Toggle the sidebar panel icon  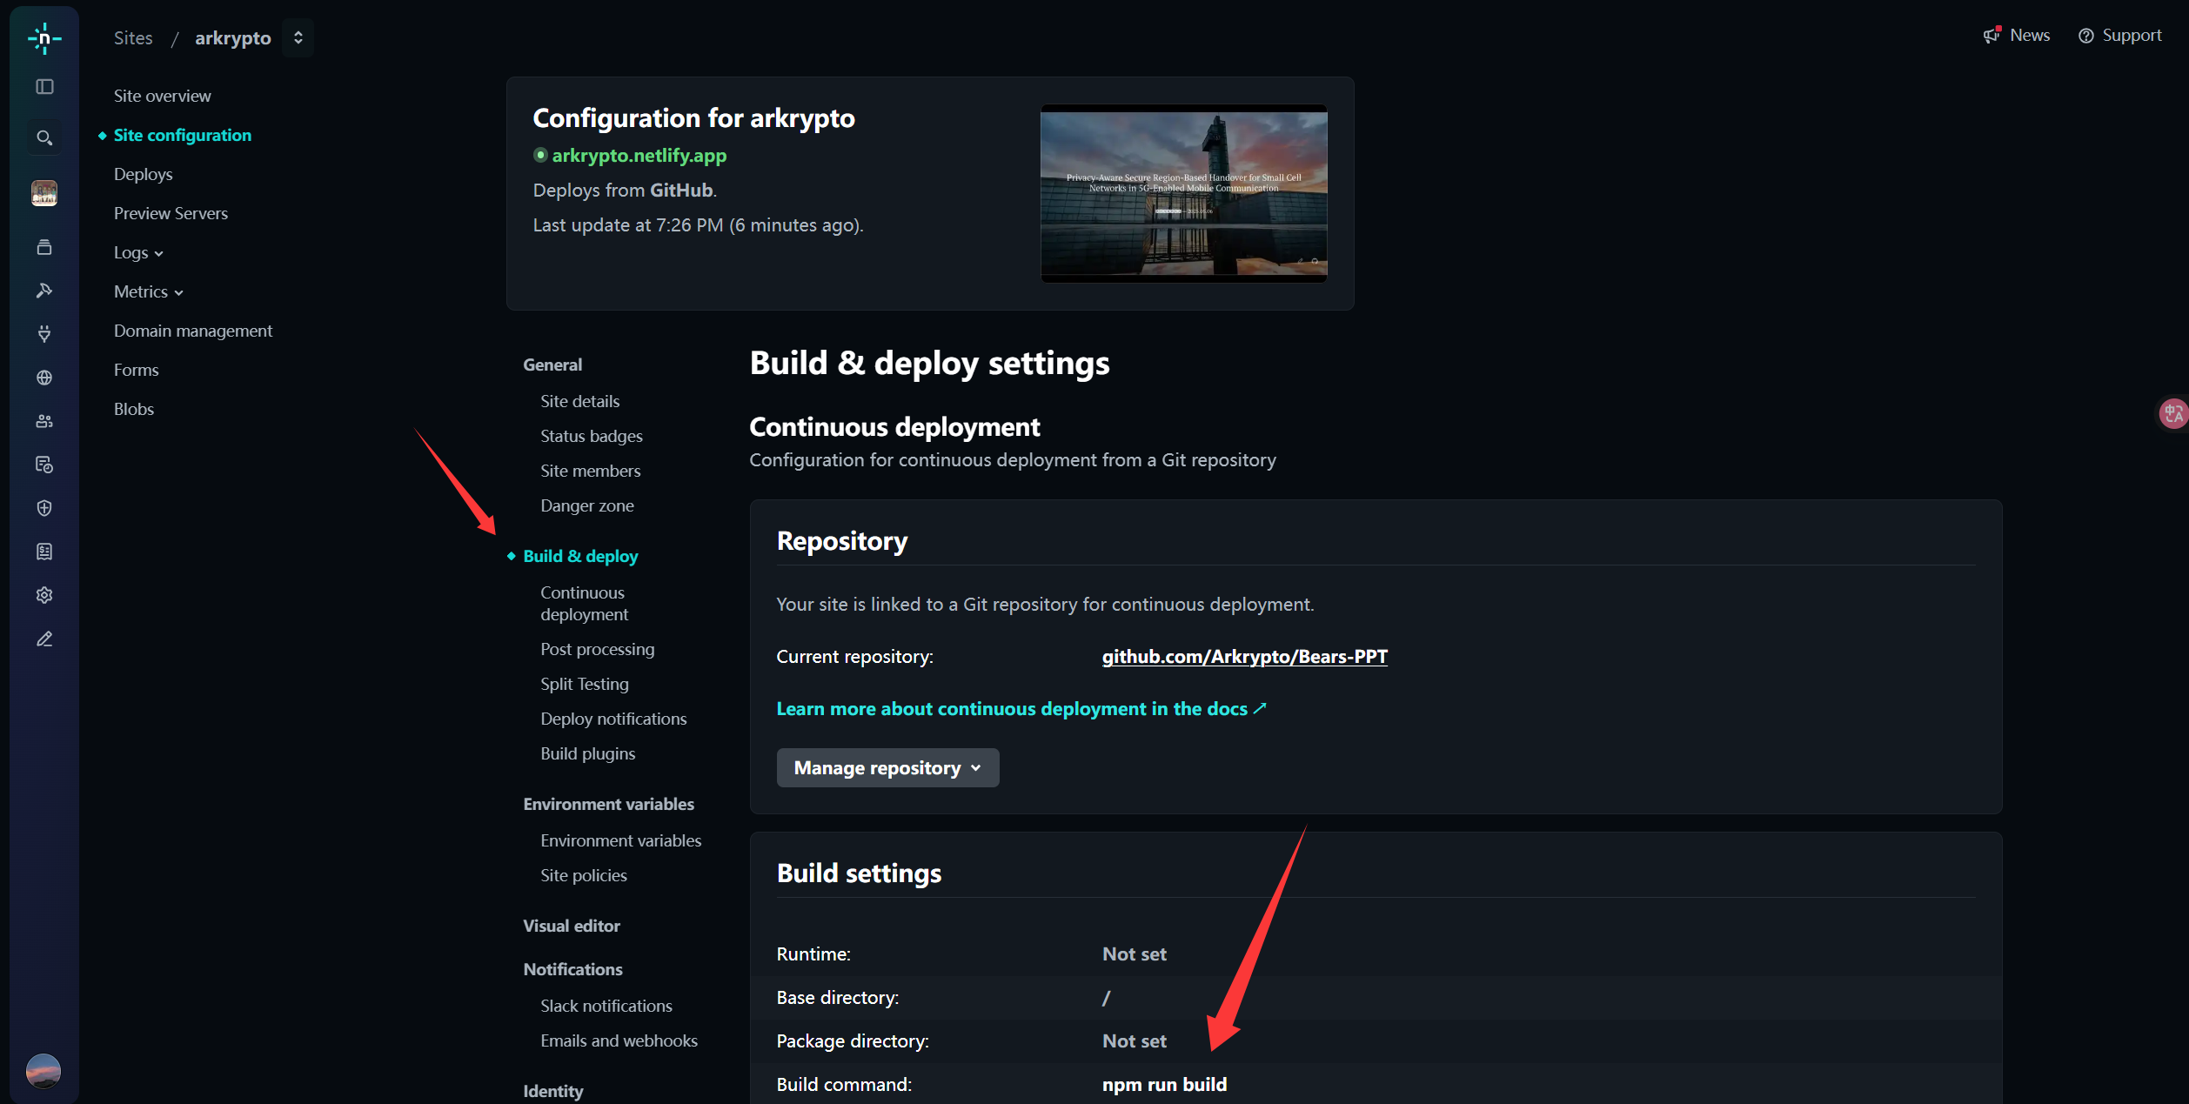click(44, 87)
